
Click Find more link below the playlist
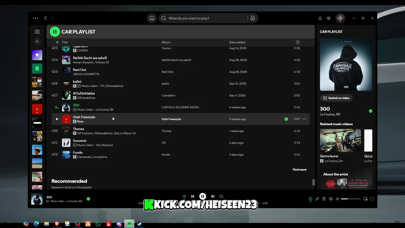tap(299, 170)
